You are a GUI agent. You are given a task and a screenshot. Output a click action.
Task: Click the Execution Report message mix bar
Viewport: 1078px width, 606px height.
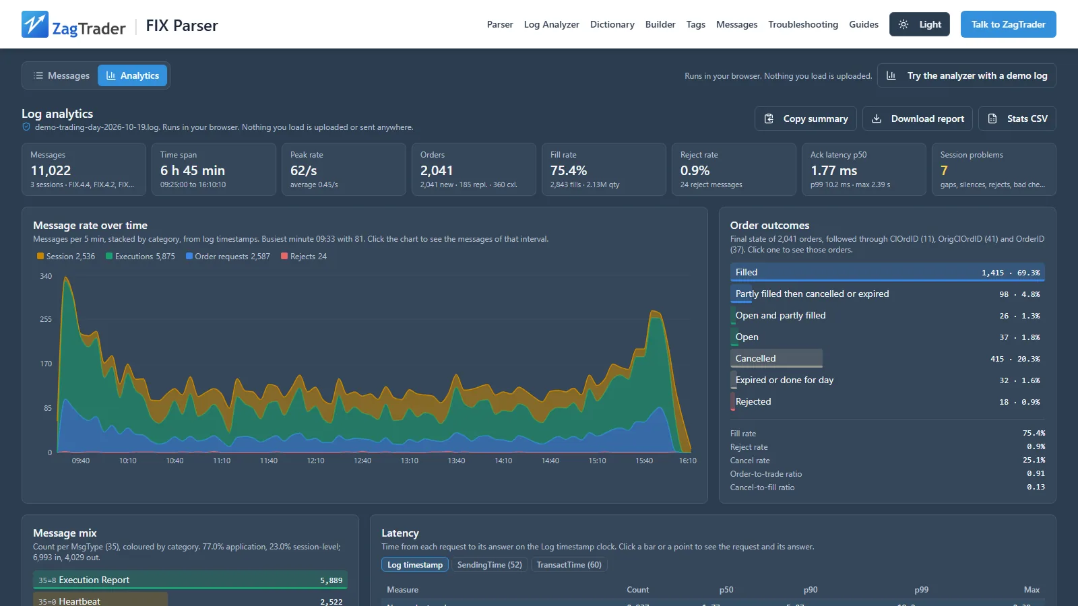190,580
